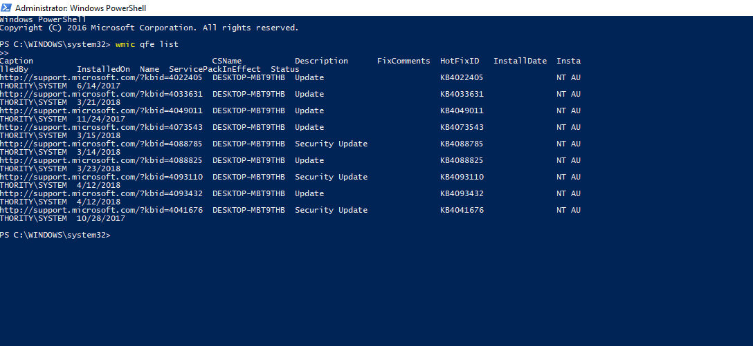Screen dimensions: 753x346
Task: Click the Description column header
Action: click(x=321, y=61)
